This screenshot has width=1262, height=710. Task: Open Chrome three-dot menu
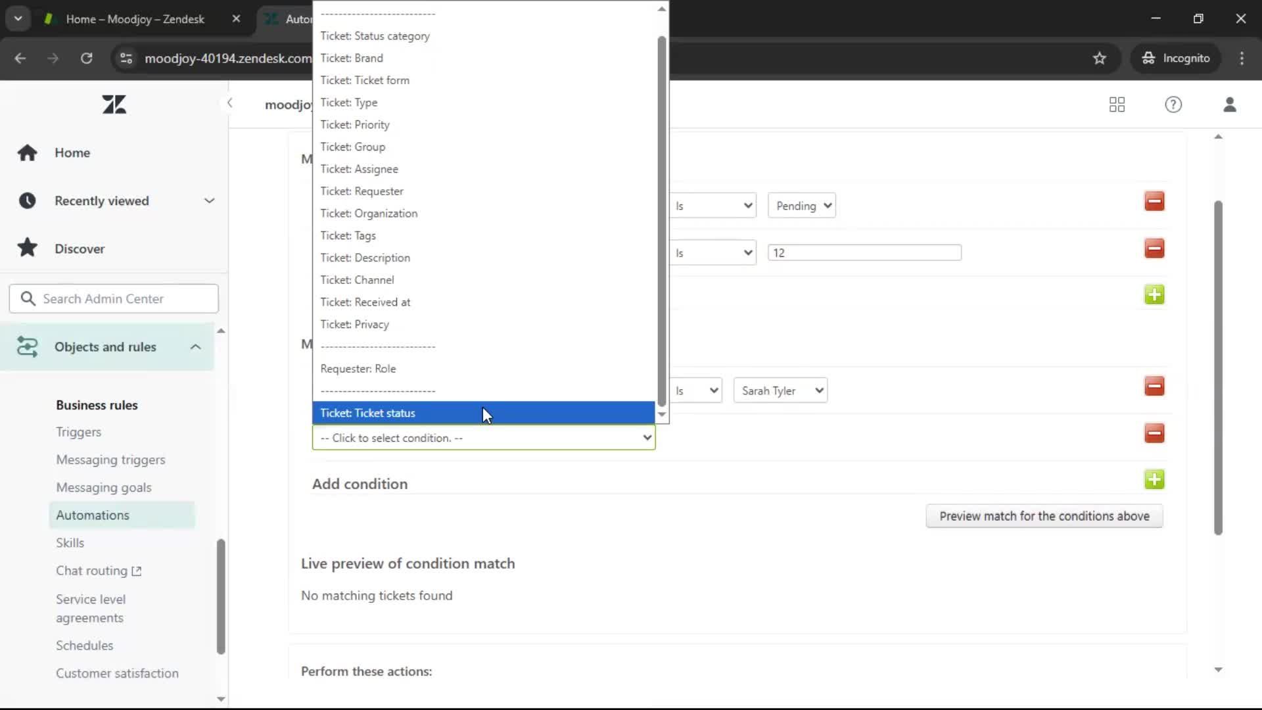pyautogui.click(x=1242, y=59)
